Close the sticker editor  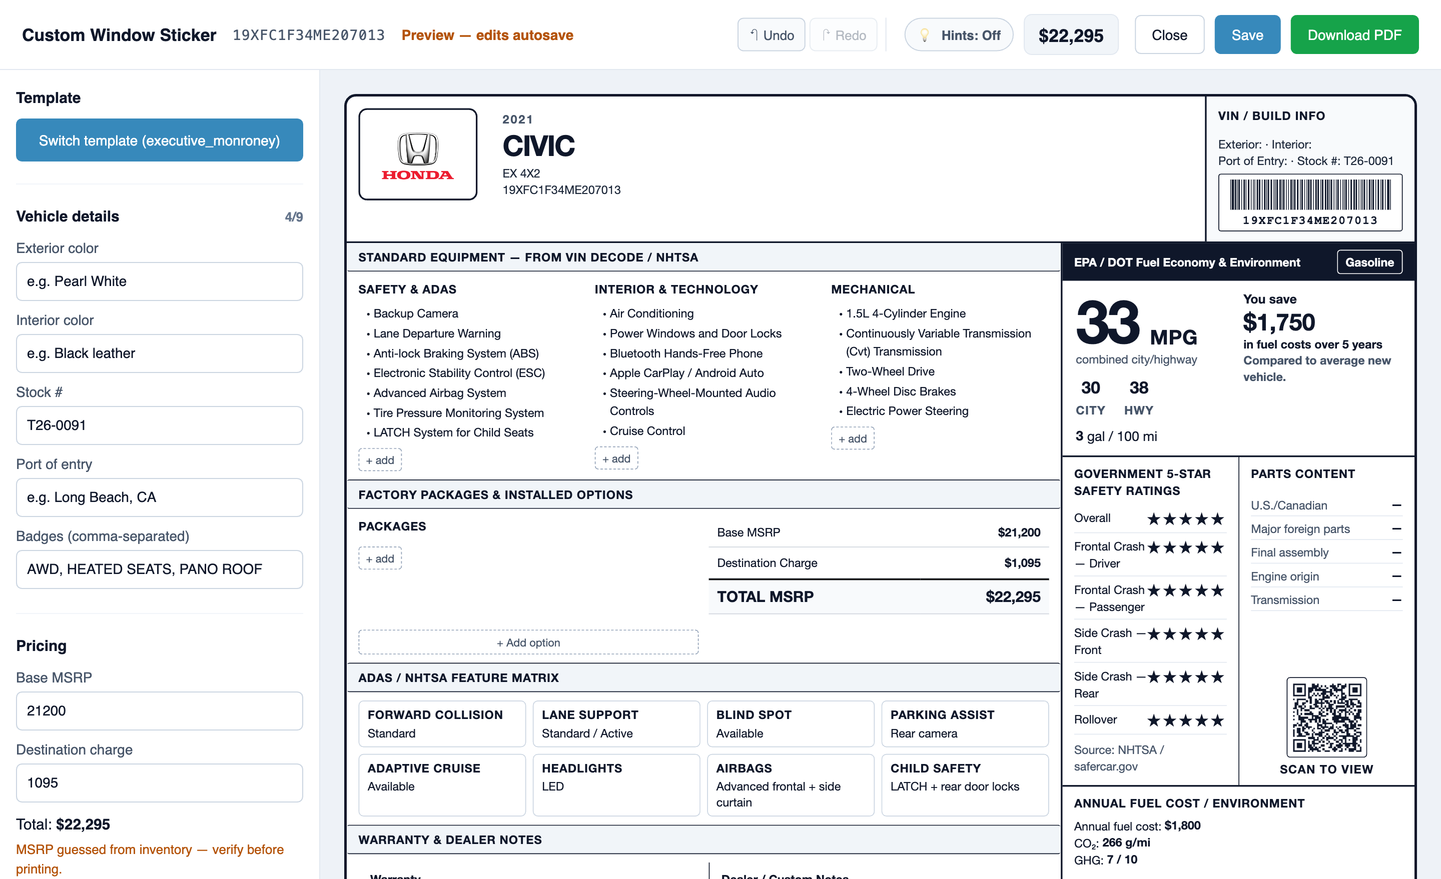1169,35
